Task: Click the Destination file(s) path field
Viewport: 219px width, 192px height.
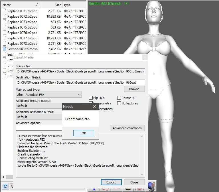Action: [80, 82]
